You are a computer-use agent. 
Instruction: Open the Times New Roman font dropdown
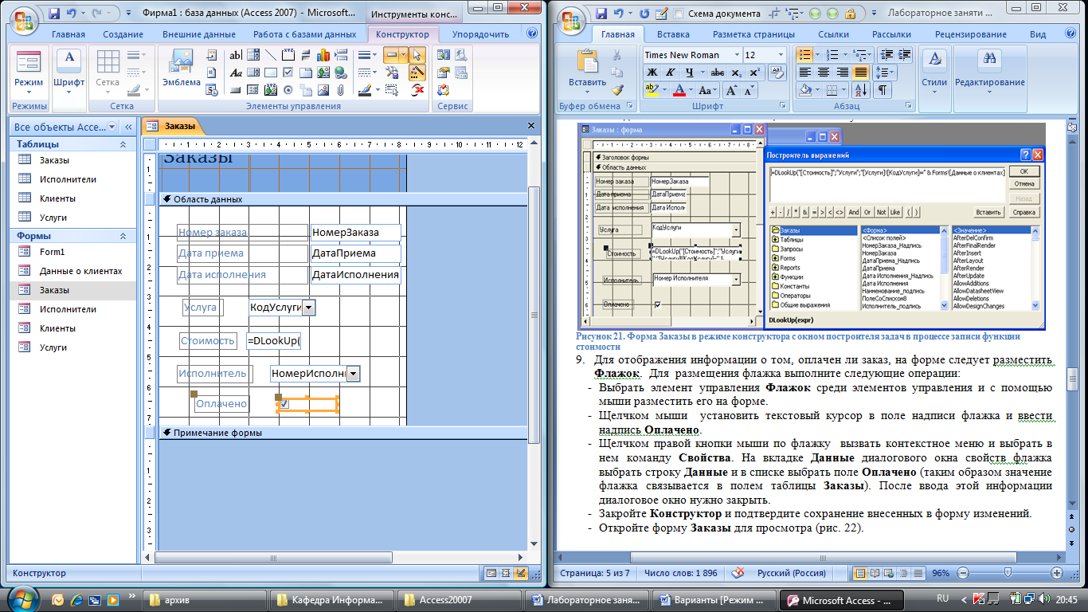click(x=737, y=55)
